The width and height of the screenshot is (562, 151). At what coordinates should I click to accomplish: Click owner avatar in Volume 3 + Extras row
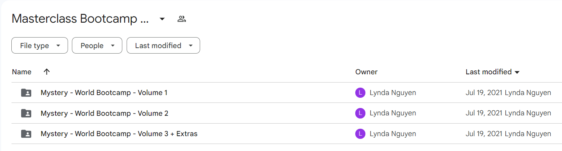[360, 134]
